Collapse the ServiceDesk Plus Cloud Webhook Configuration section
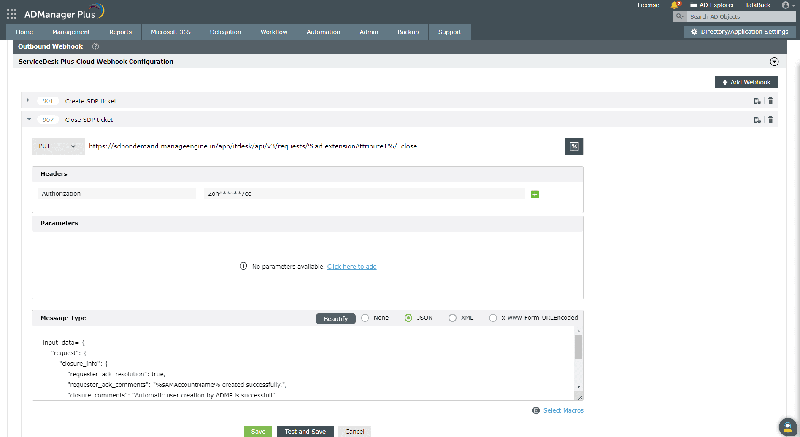This screenshot has height=437, width=800. [774, 62]
